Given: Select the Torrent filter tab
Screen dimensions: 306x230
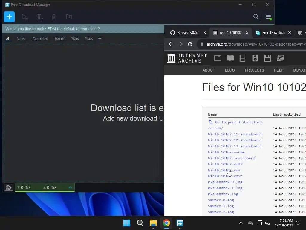Looking at the screenshot, I should 60,38.
